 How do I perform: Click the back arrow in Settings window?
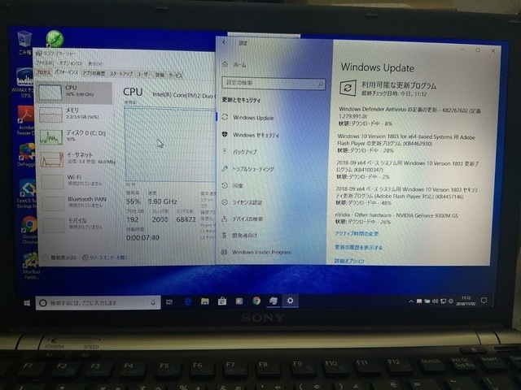click(225, 42)
